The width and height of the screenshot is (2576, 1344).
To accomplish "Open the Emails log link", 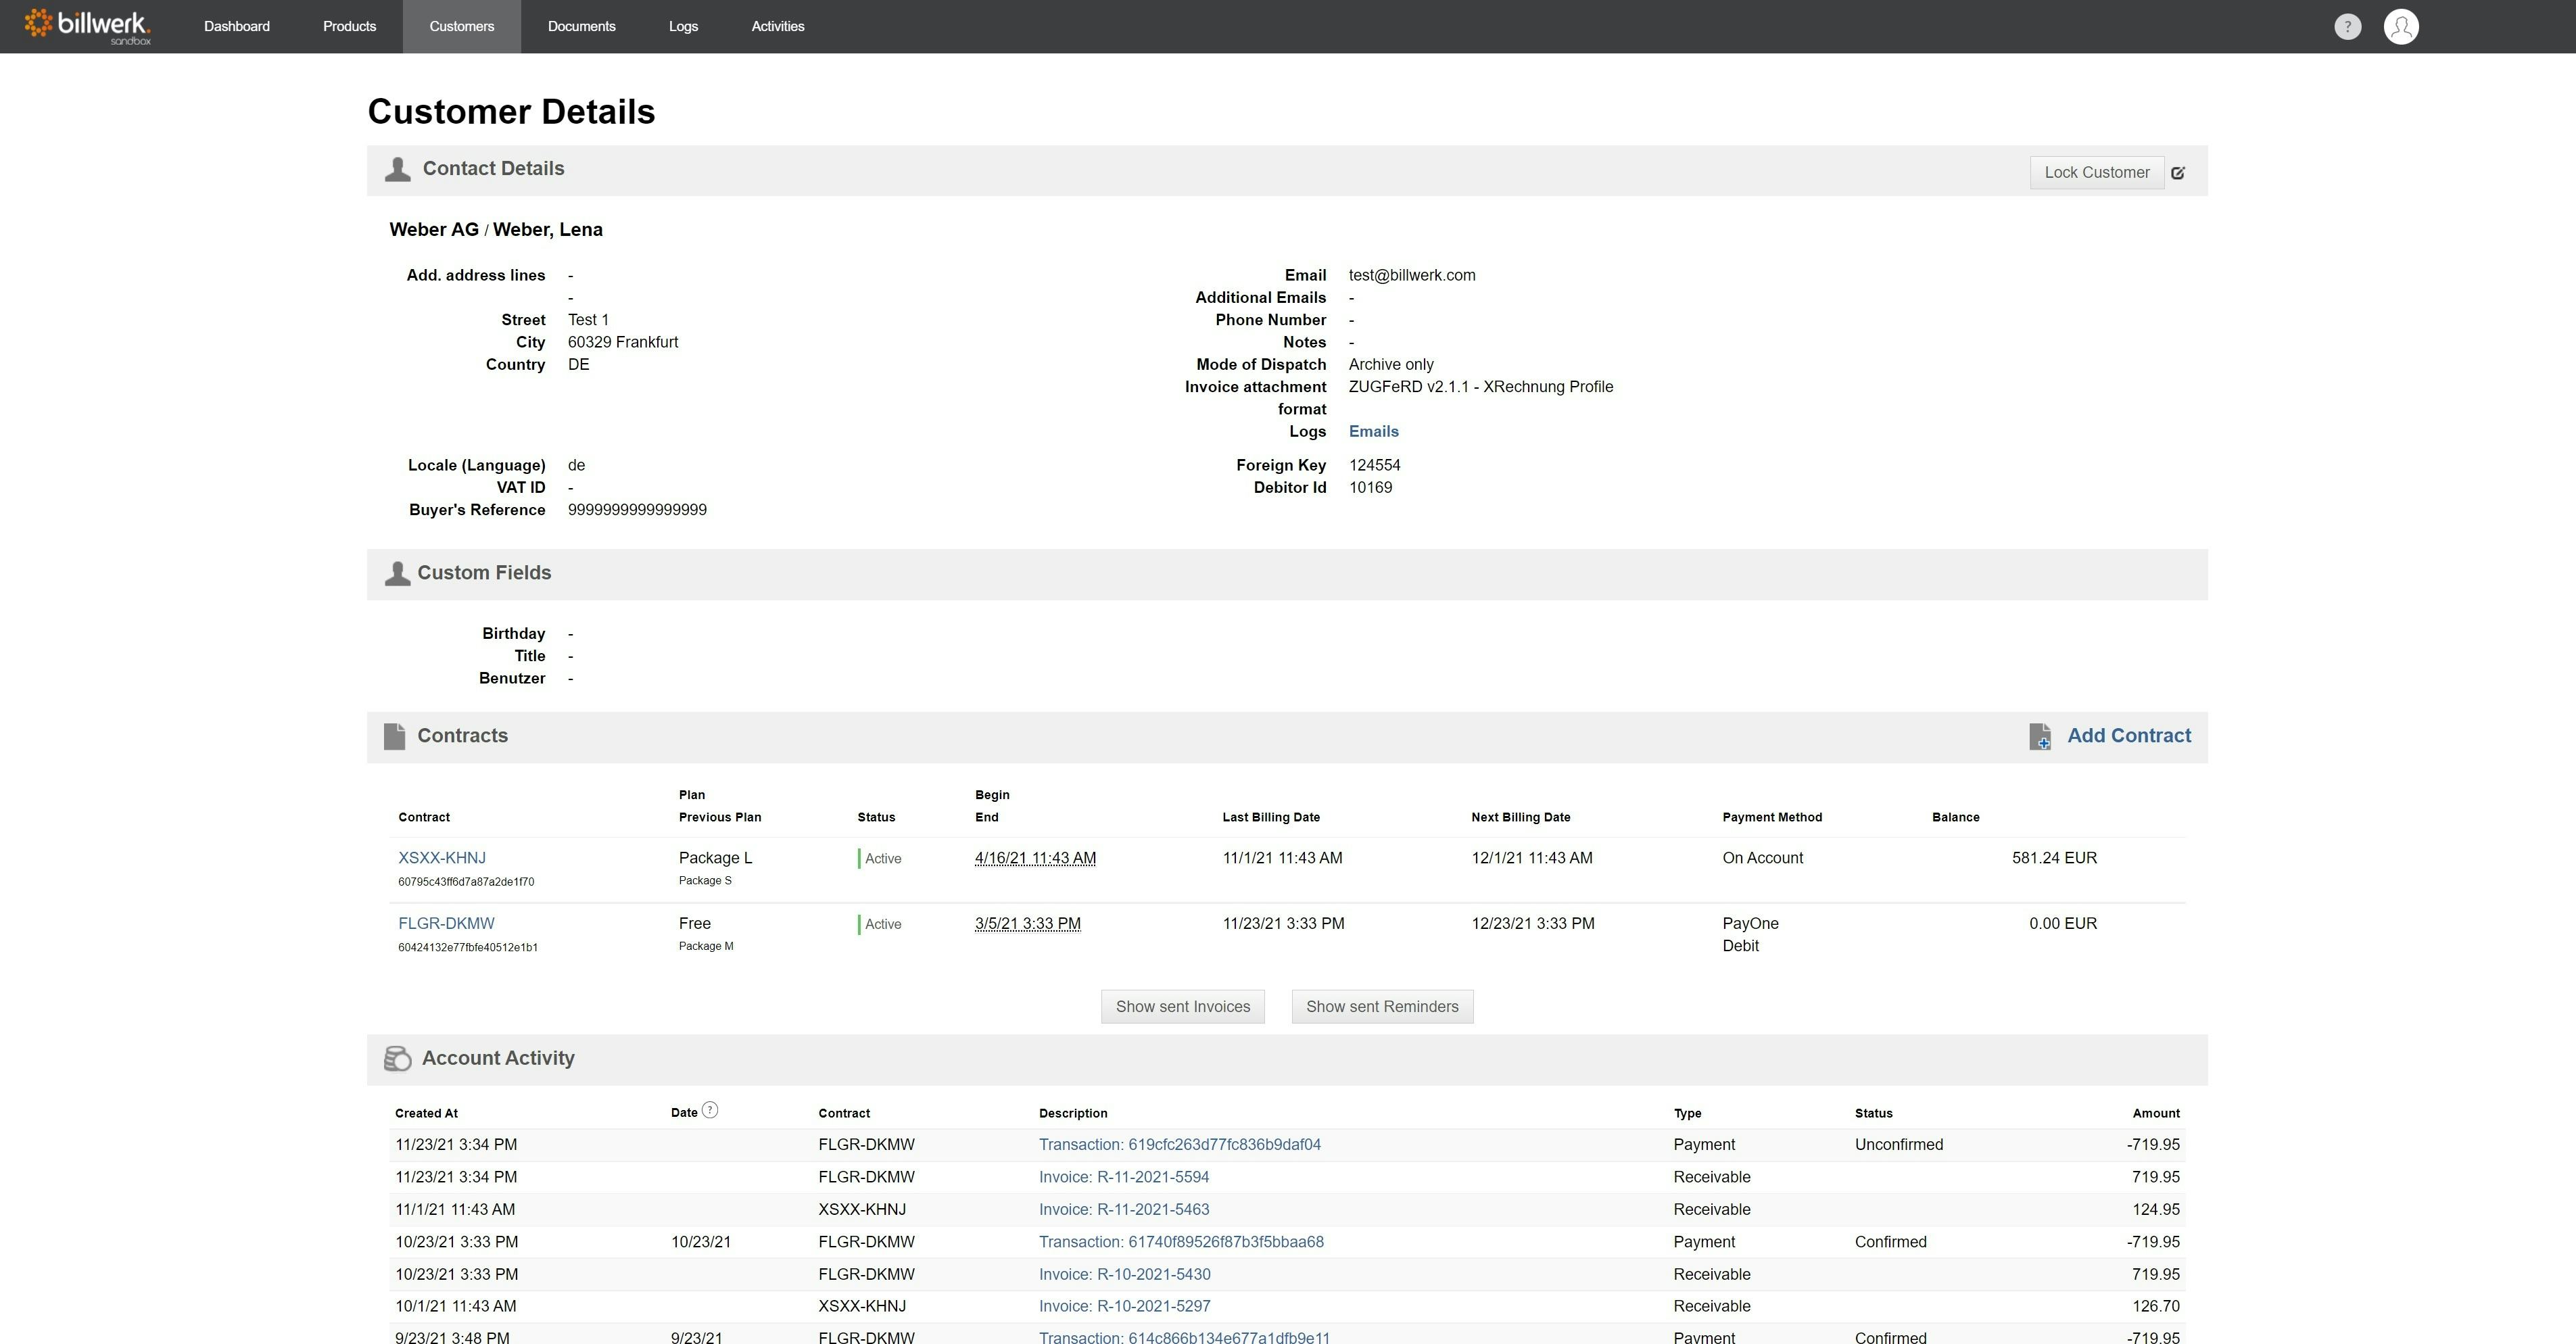I will (x=1373, y=431).
